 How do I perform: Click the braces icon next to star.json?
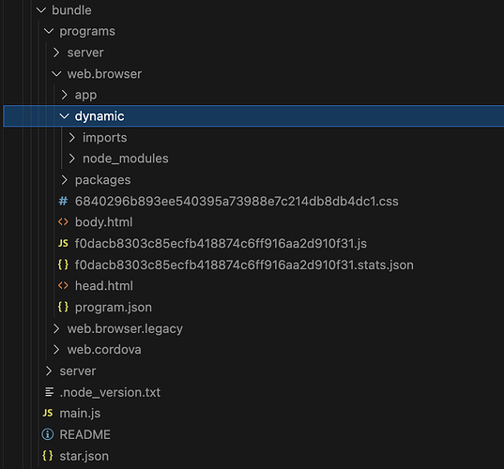pos(48,456)
